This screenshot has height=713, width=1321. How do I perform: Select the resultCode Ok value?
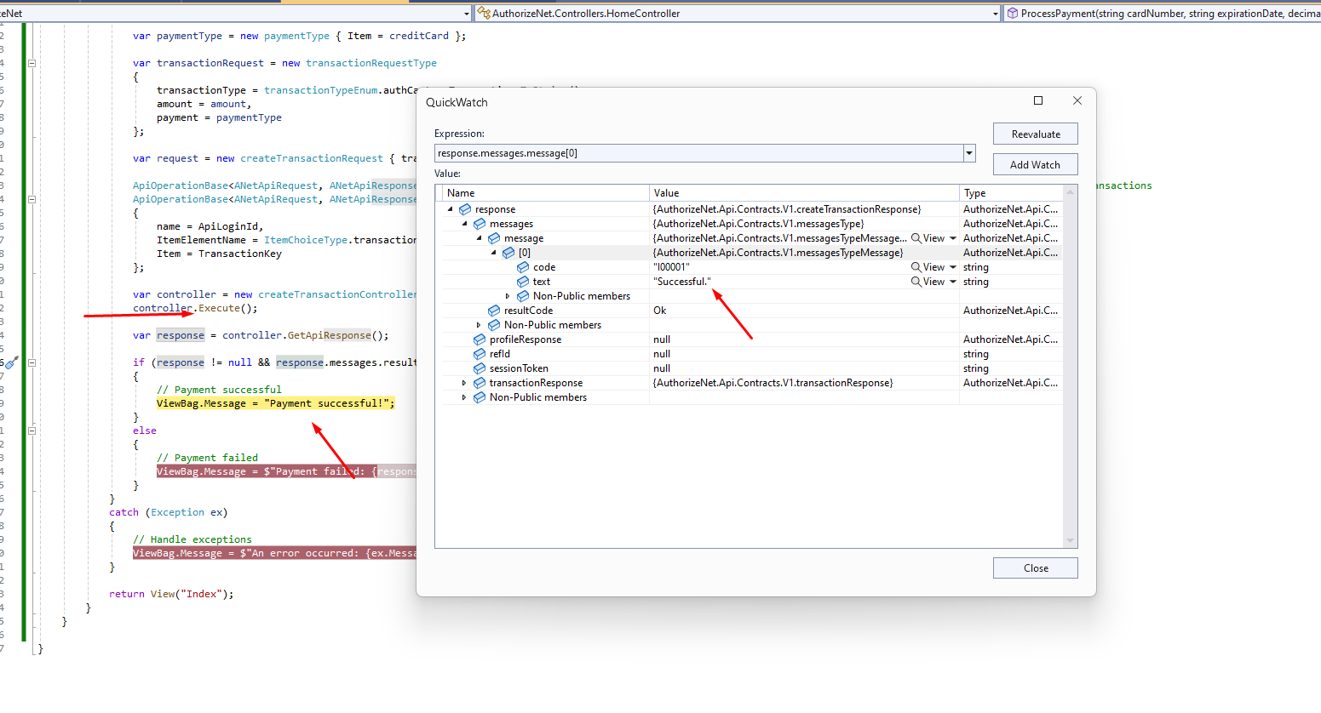pyautogui.click(x=660, y=311)
